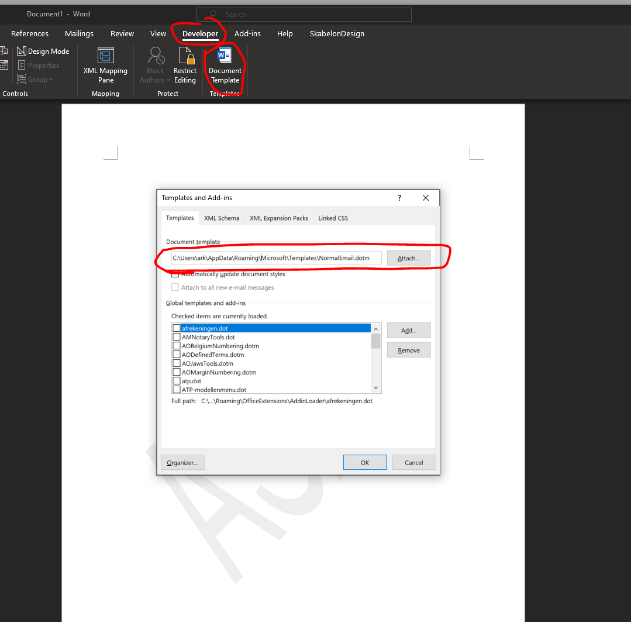Viewport: 631px width, 622px height.
Task: Click the Block Authors icon
Action: 156,56
